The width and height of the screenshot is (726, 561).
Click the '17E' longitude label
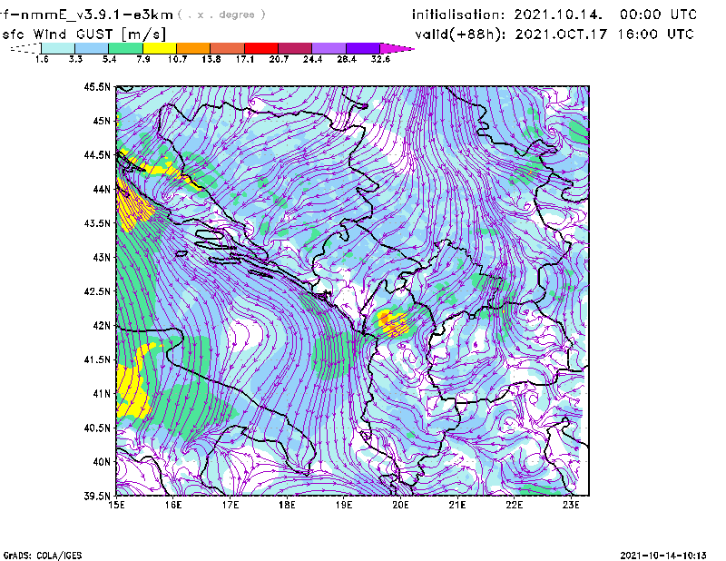click(231, 505)
